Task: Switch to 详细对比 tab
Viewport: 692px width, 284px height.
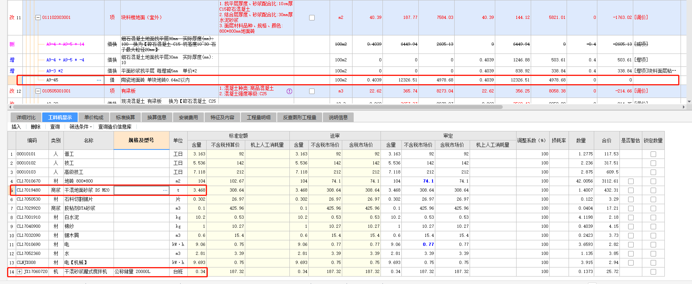Action: pyautogui.click(x=26, y=117)
